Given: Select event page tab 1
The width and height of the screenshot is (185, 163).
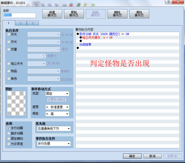Looking at the screenshot, I should point(9,23).
